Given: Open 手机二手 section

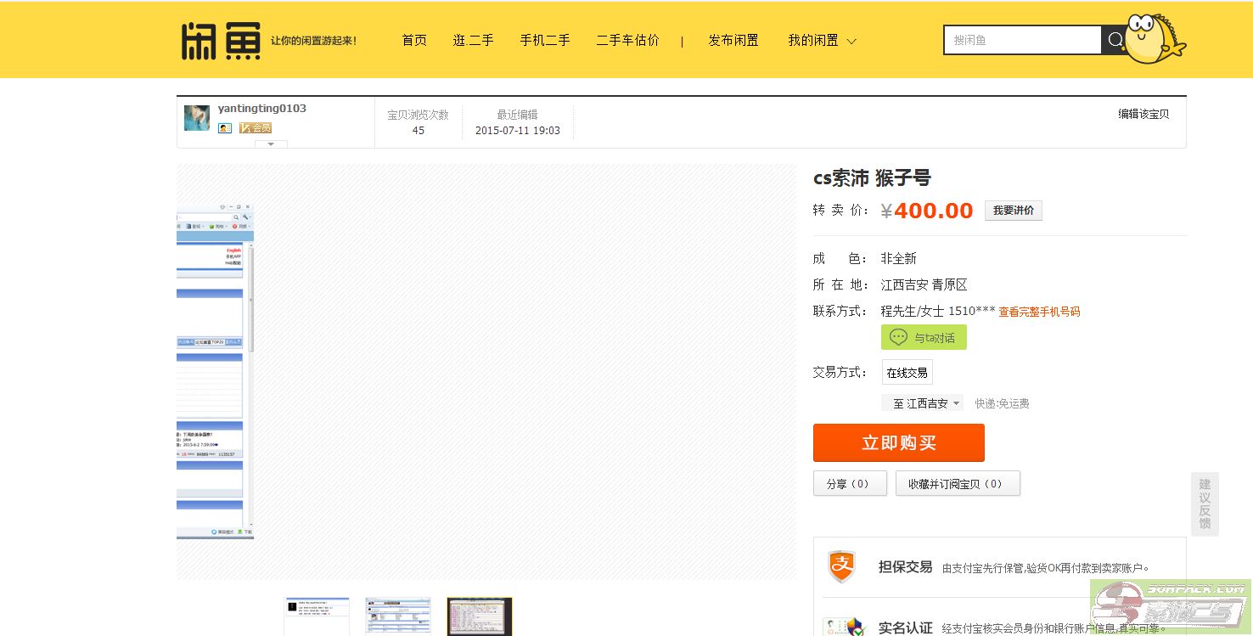Looking at the screenshot, I should [x=545, y=40].
